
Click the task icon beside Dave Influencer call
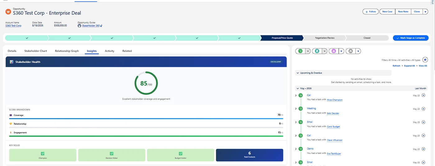pyautogui.click(x=300, y=136)
